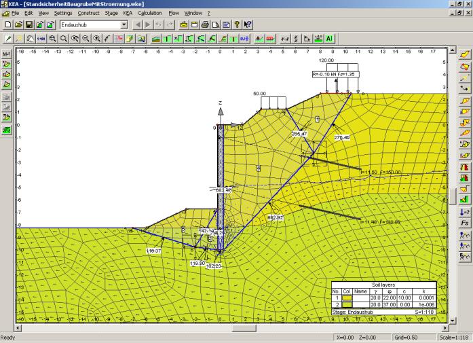Click the Undo arrow icon
473x343 pixels.
[x=159, y=24]
